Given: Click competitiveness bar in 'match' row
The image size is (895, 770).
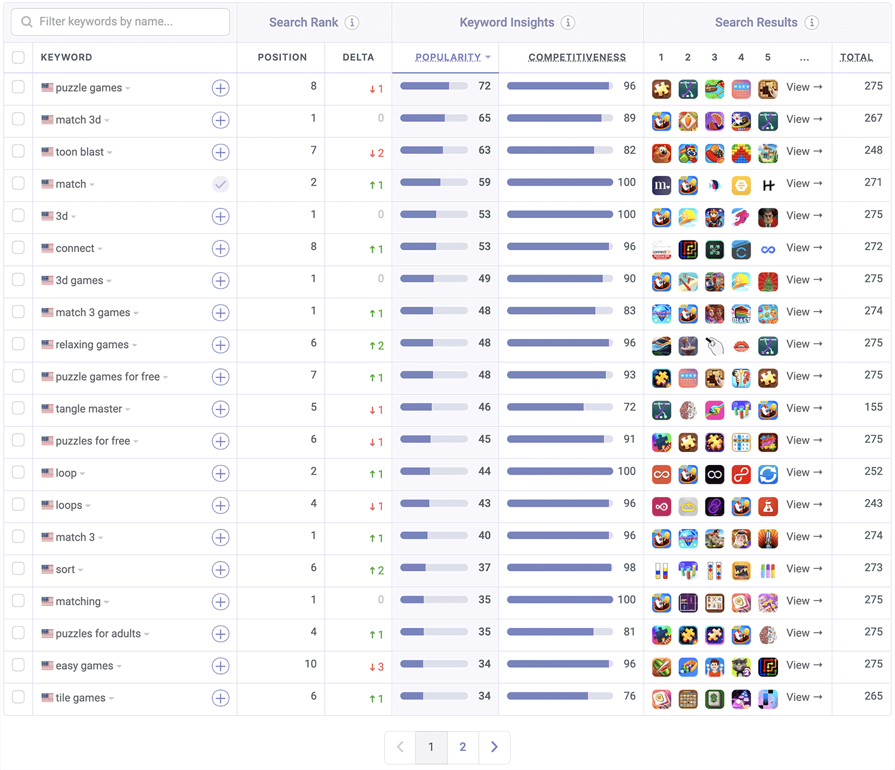Looking at the screenshot, I should [560, 182].
